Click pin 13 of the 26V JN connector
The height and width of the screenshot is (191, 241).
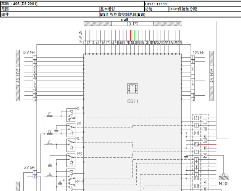[x=131, y=42]
